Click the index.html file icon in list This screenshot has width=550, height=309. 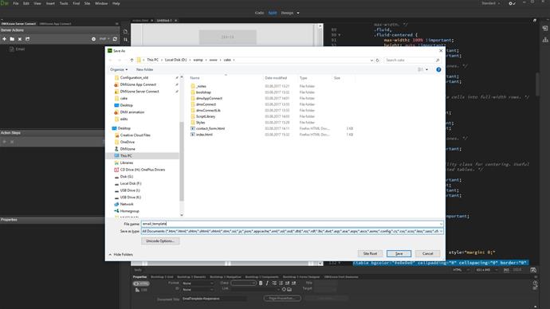[193, 135]
